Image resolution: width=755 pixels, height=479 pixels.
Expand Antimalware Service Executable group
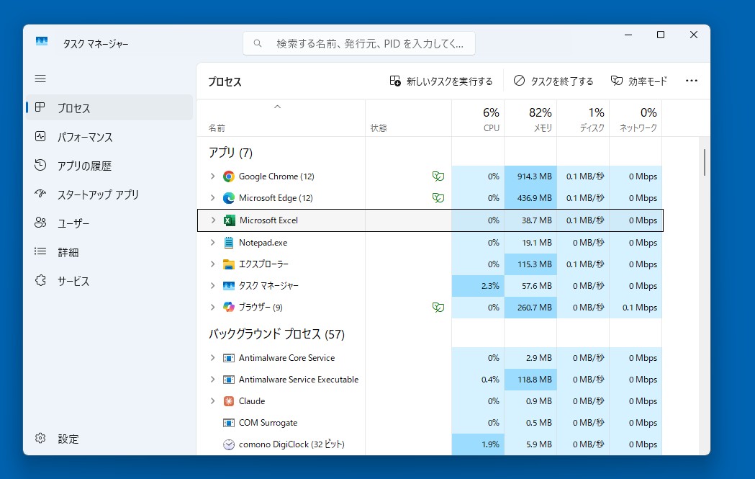coord(212,380)
